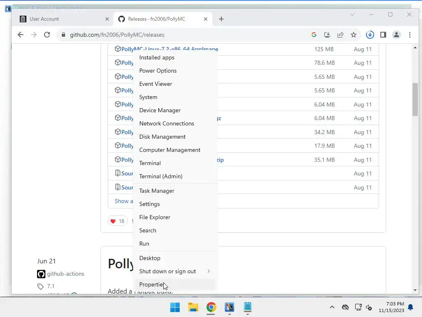Close the User Account tab

107,19
